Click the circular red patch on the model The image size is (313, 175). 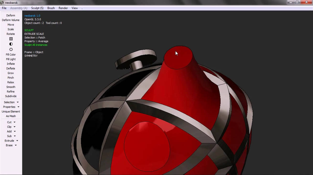pos(147,147)
